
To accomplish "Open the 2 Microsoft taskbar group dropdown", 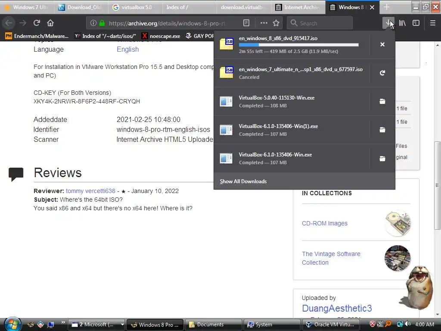I will [x=122, y=325].
